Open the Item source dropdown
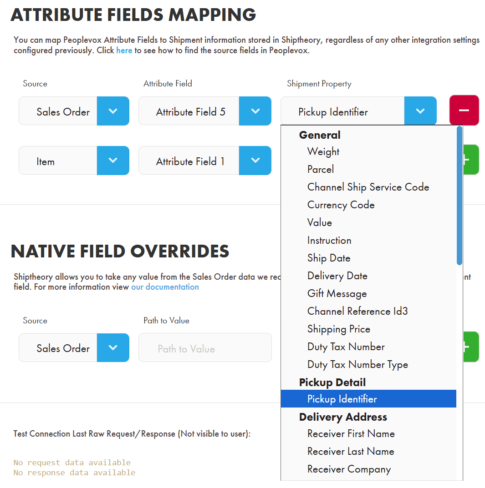The image size is (485, 488). [74, 161]
